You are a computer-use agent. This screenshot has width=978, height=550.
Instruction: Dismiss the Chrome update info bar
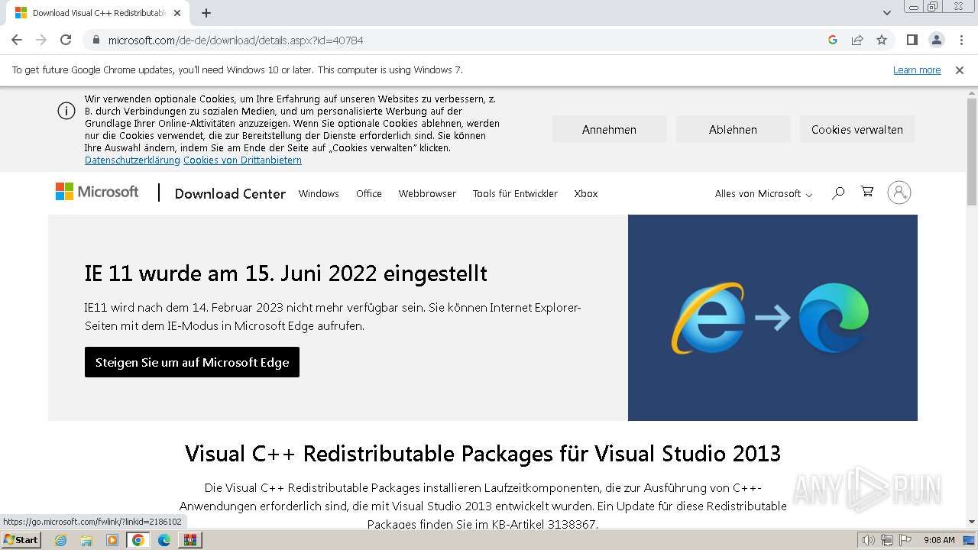pos(960,70)
